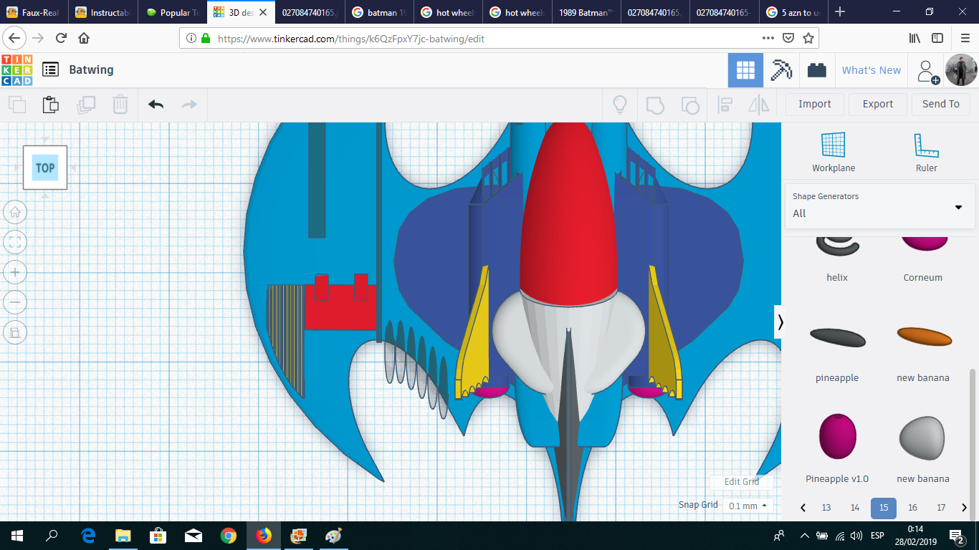Switch to the Faux-Real browser tab
This screenshot has width=979, height=550.
[34, 12]
